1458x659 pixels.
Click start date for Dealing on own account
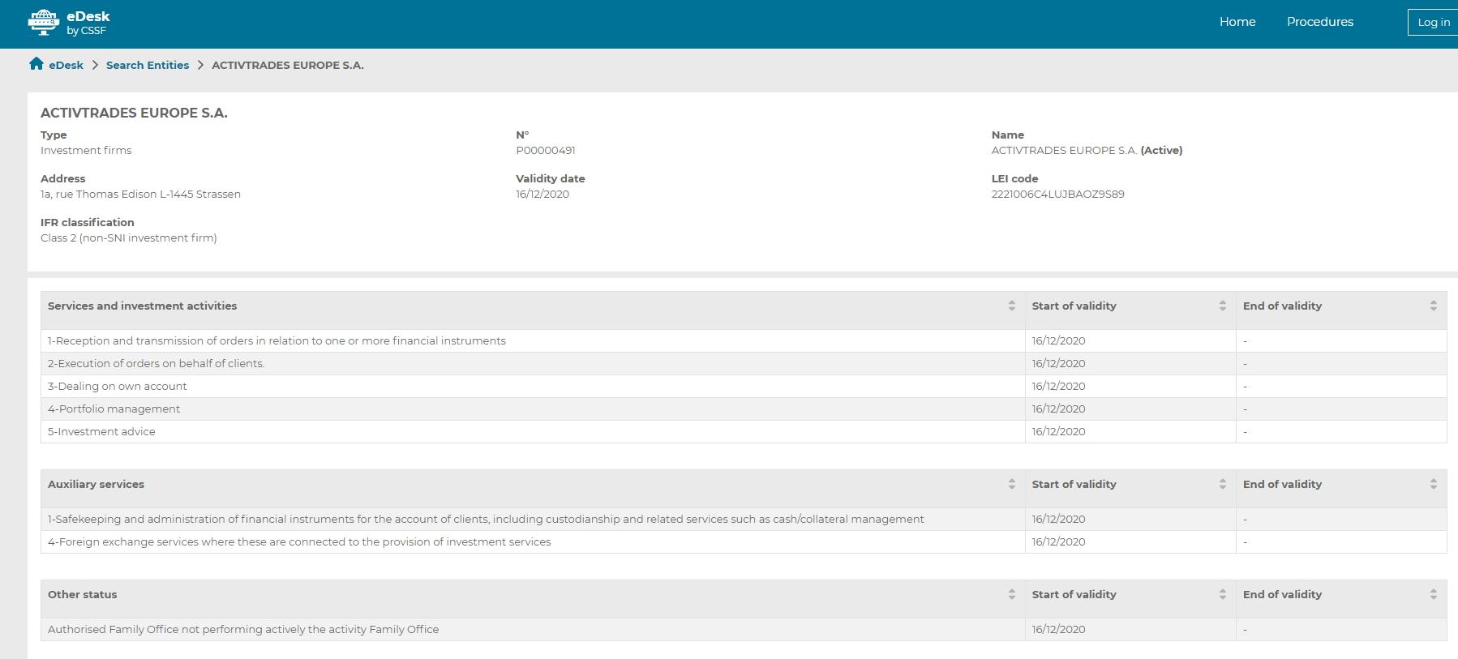point(1058,386)
